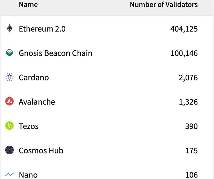Click the Cardano dotted logo icon
This screenshot has width=214, height=179.
pyautogui.click(x=10, y=77)
